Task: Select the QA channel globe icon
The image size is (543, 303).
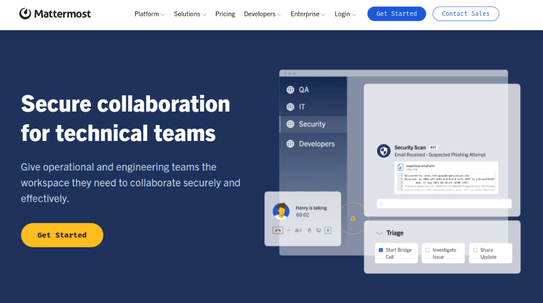Action: tap(290, 90)
